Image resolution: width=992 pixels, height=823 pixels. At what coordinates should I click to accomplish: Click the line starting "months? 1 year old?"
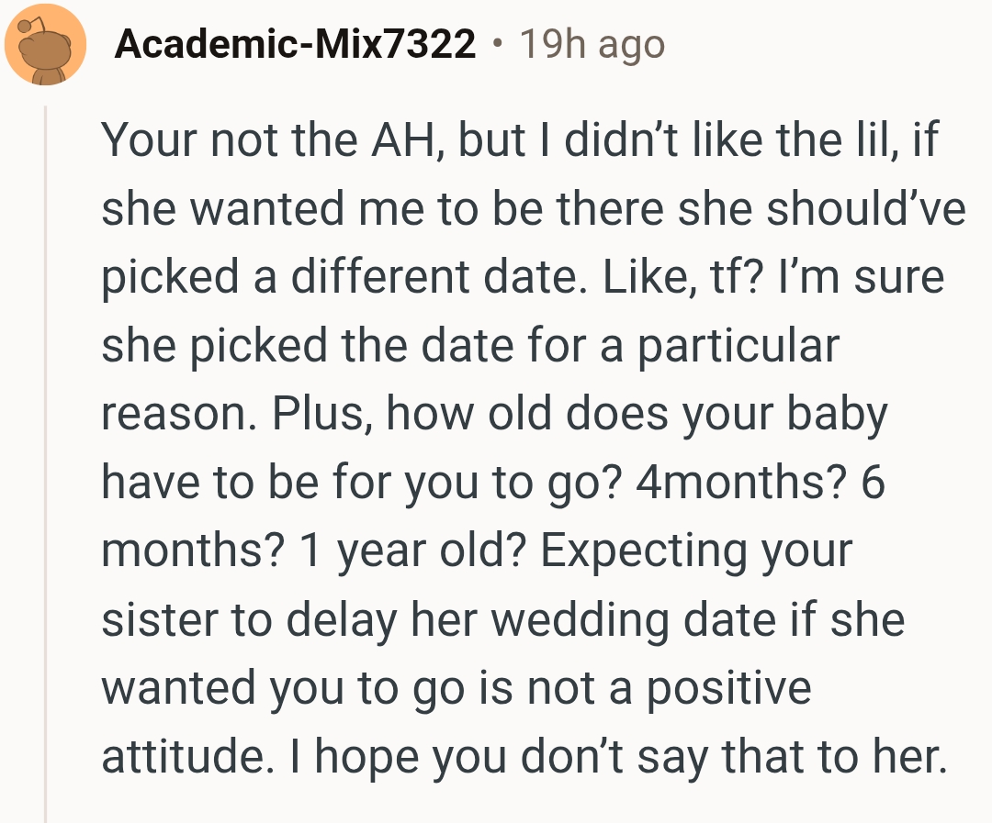pos(477,551)
